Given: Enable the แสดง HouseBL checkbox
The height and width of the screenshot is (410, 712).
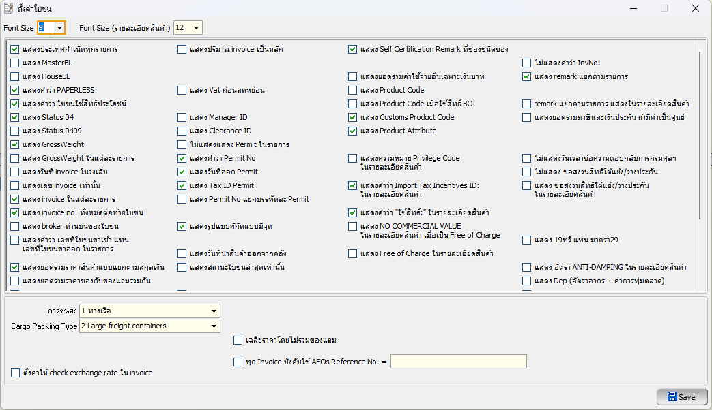Looking at the screenshot, I should 15,76.
